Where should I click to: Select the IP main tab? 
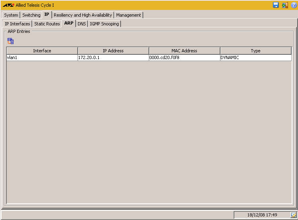coord(47,14)
